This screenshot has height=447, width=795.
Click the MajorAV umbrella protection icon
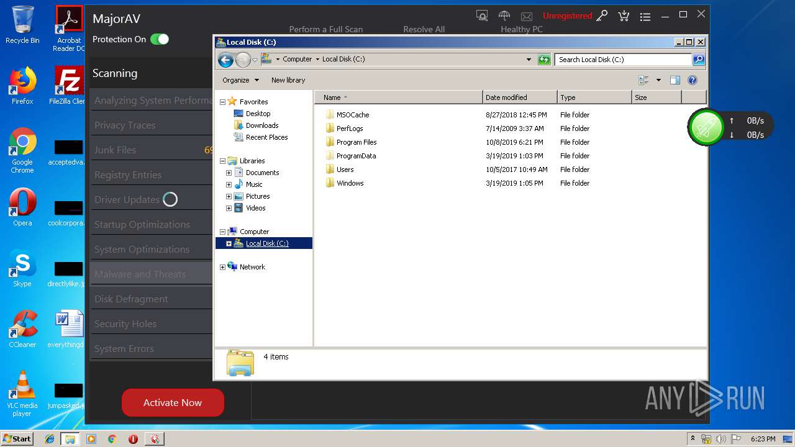pos(504,16)
